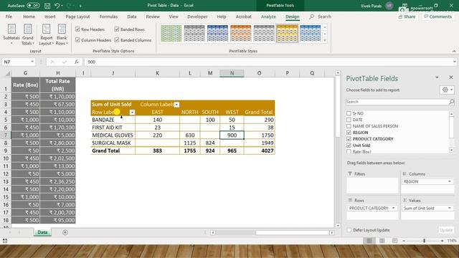Select column N header

[x=232, y=73]
